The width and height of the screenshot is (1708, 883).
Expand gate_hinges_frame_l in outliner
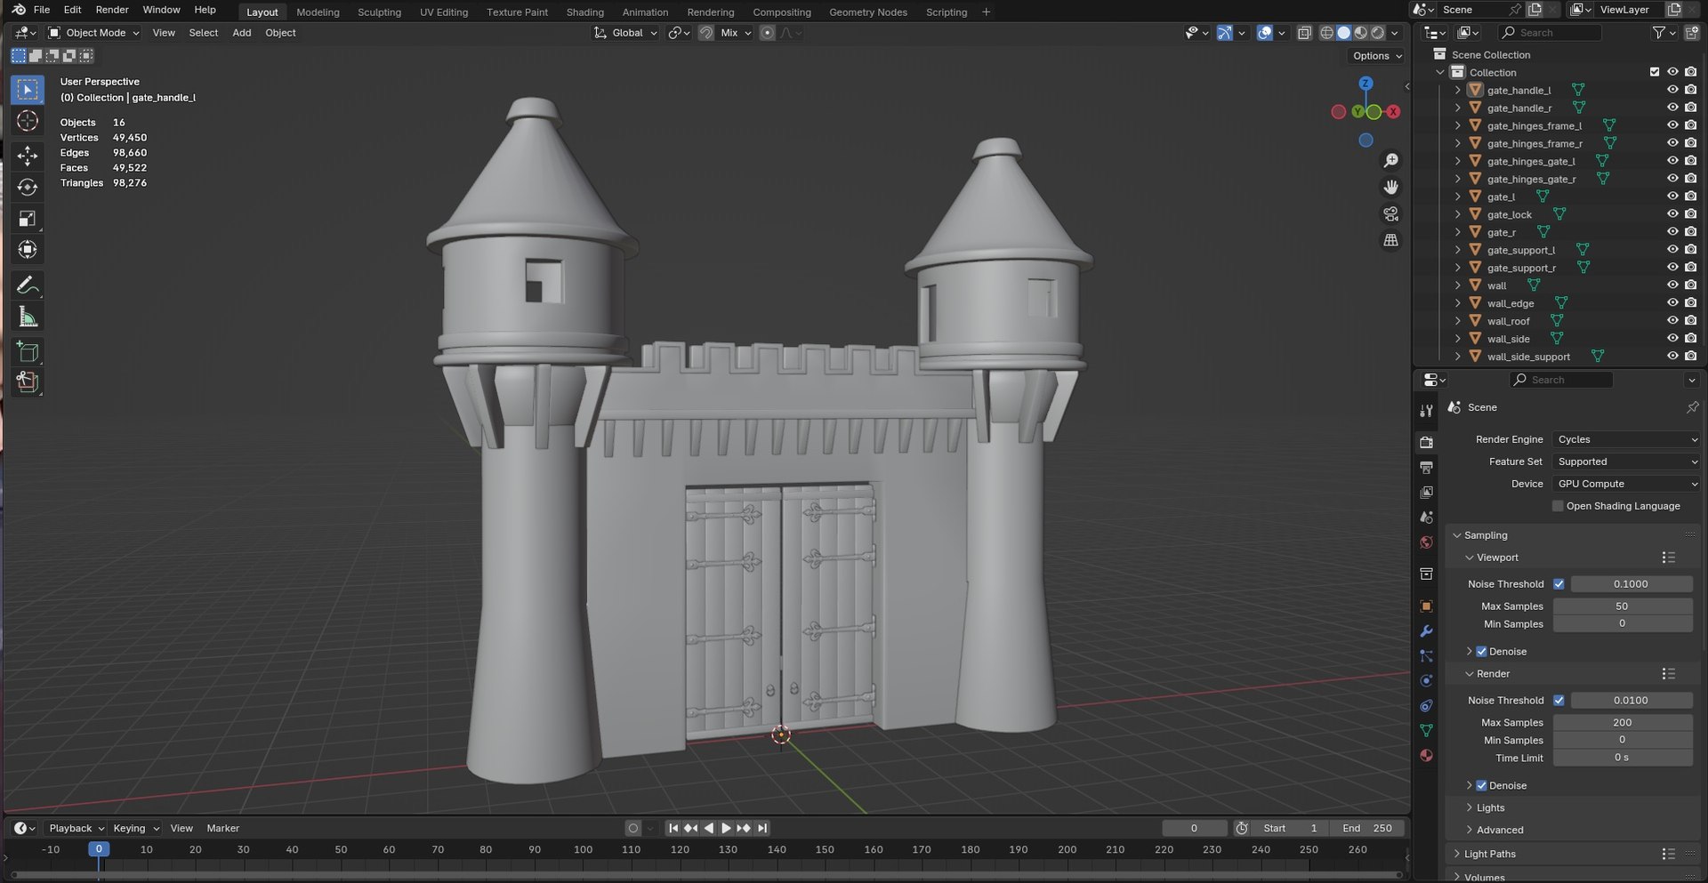pos(1457,125)
